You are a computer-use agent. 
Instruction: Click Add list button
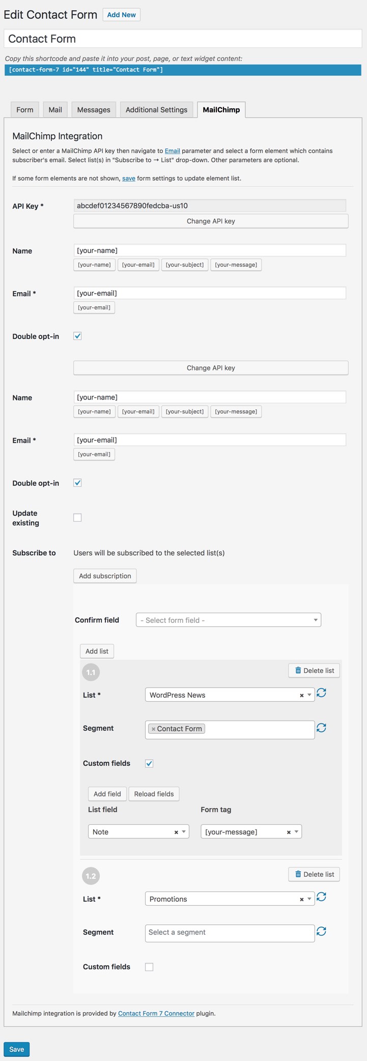coord(97,651)
